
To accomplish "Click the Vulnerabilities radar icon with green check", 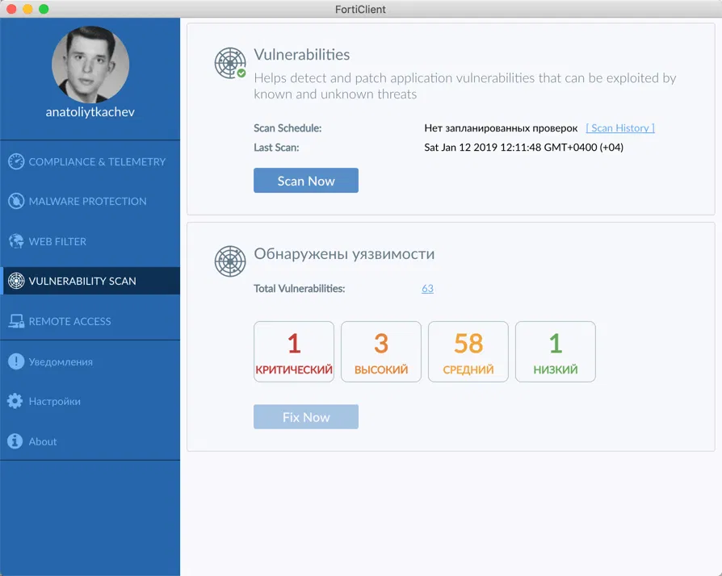I will (x=230, y=63).
